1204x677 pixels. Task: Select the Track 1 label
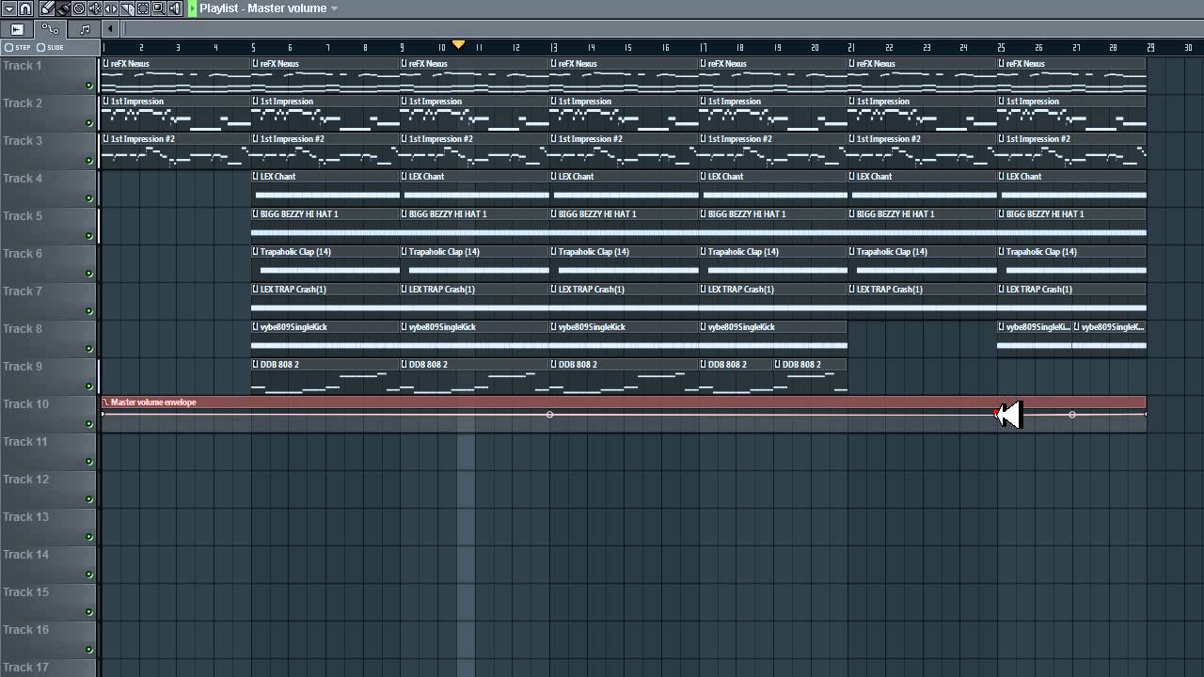coord(23,66)
